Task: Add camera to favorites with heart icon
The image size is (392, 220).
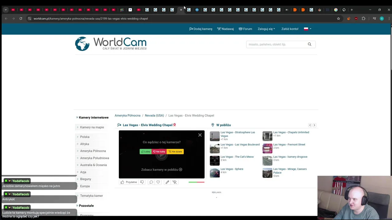Action: tap(158, 182)
